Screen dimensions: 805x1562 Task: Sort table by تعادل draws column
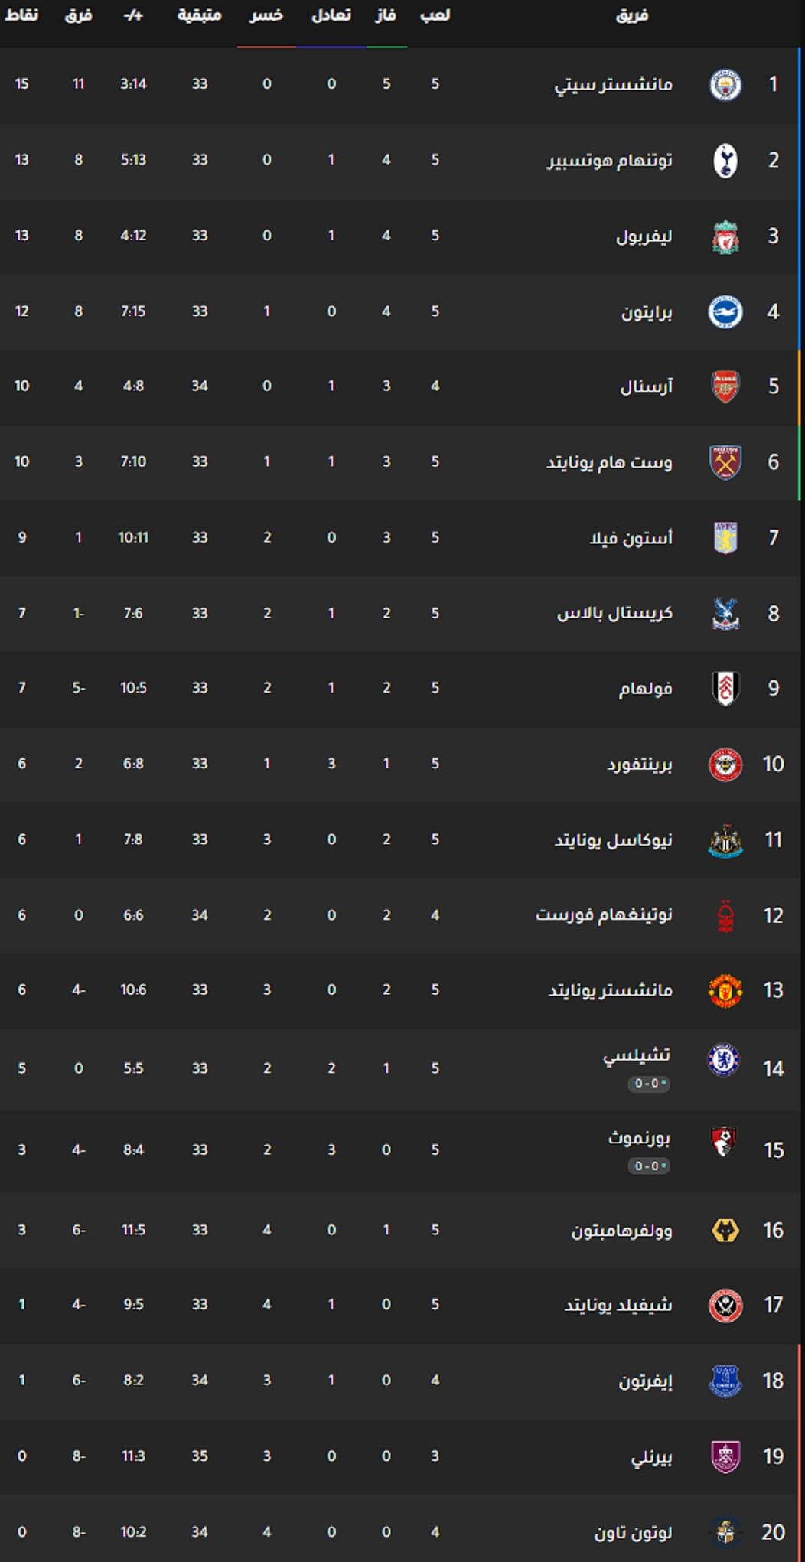tap(331, 15)
